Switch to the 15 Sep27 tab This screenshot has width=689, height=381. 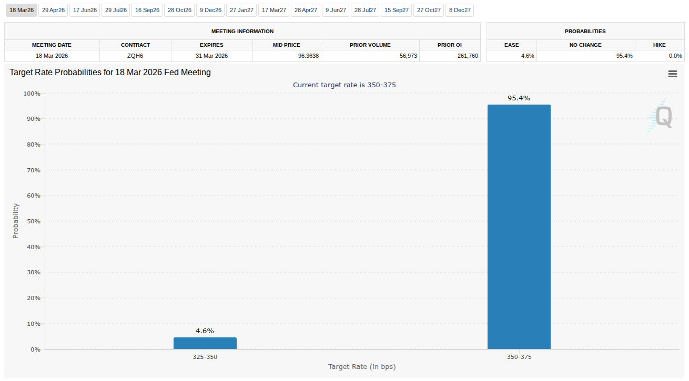tap(397, 10)
